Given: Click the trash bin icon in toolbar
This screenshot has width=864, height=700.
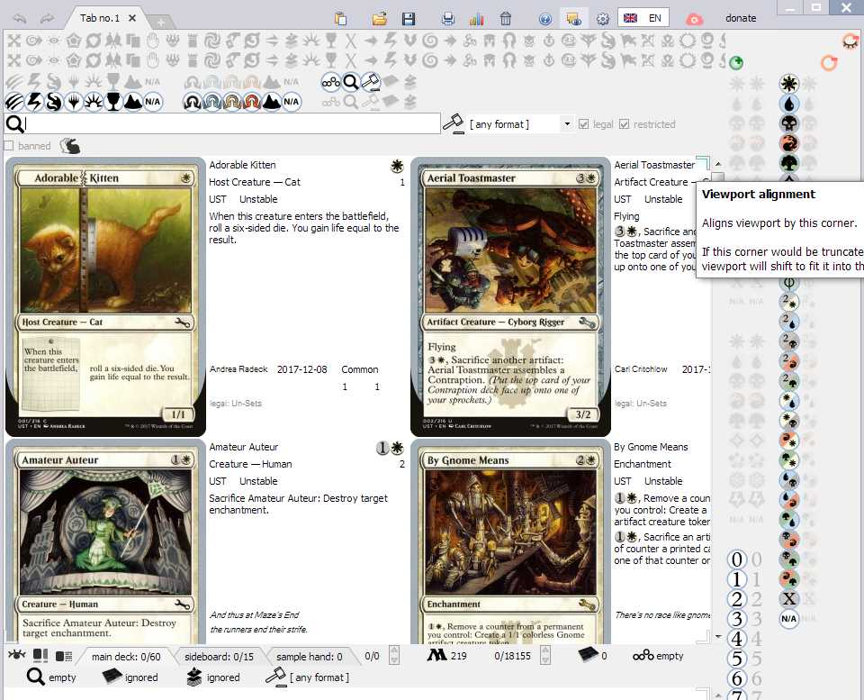Looking at the screenshot, I should pyautogui.click(x=506, y=18).
